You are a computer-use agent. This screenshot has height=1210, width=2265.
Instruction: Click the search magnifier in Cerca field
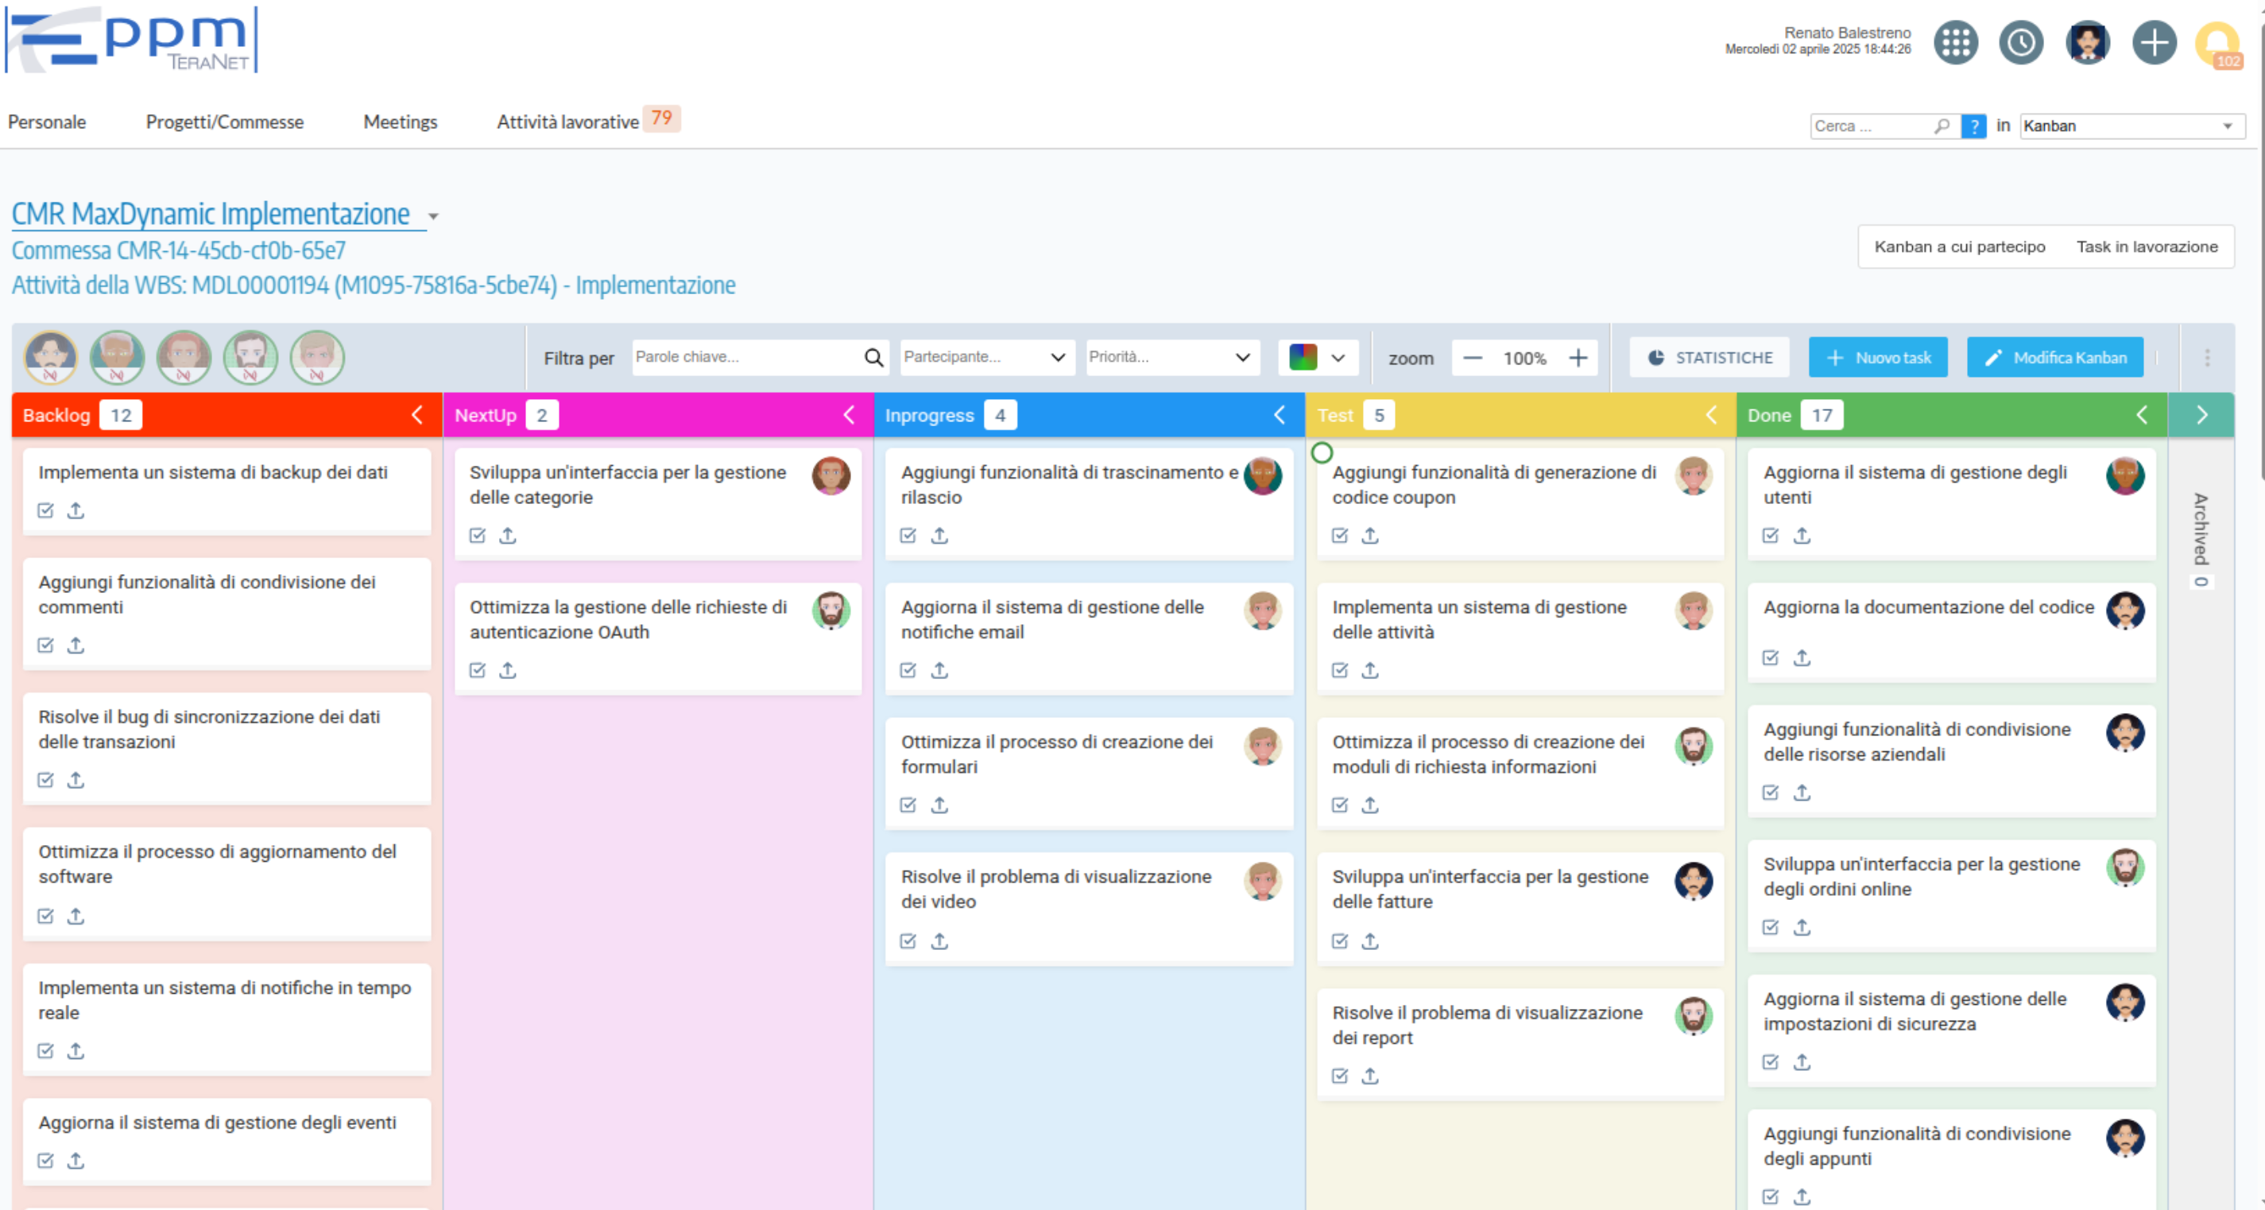1942,126
